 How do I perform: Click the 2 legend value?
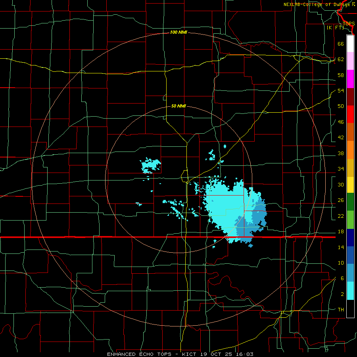(x=342, y=294)
